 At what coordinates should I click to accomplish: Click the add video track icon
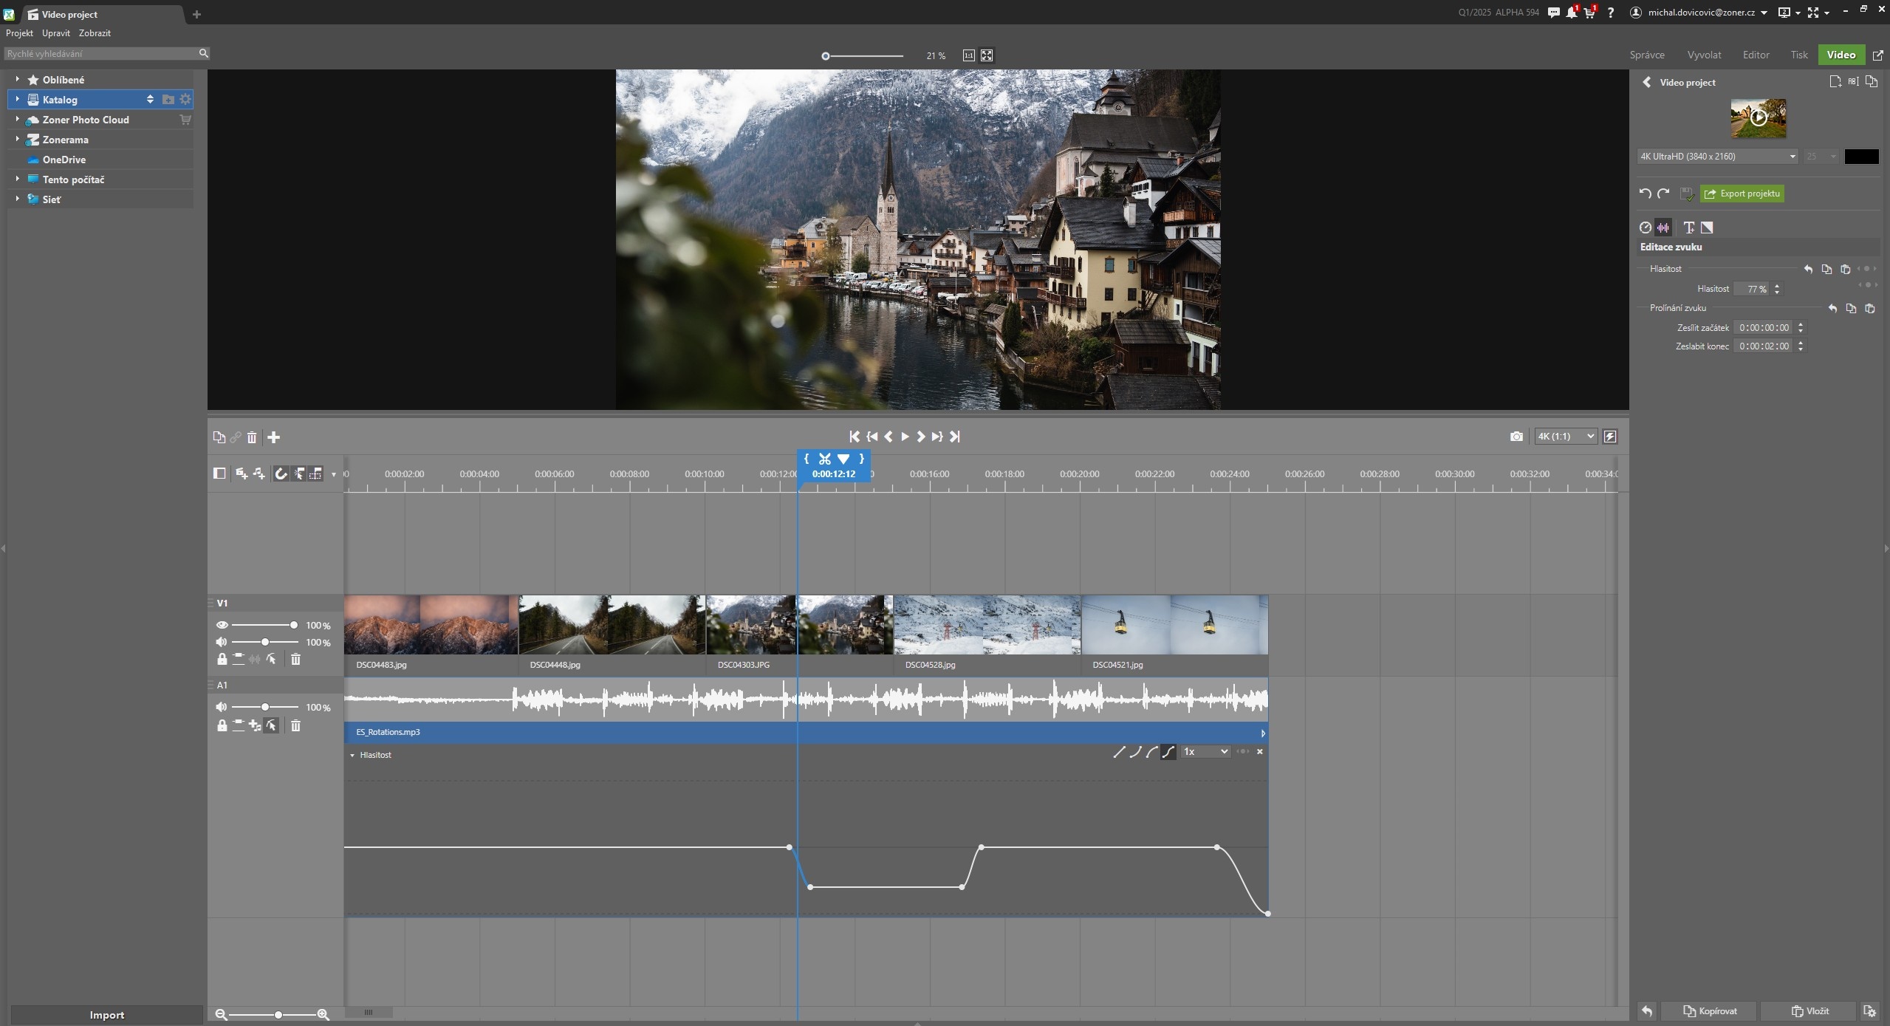(241, 474)
